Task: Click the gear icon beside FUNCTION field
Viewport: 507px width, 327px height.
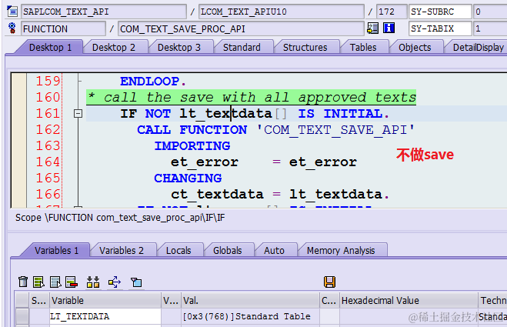Action: coord(12,28)
